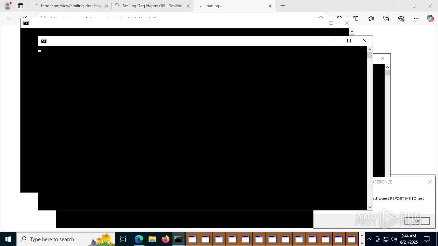
Task: Open the Windows Start menu
Action: click(x=8, y=239)
